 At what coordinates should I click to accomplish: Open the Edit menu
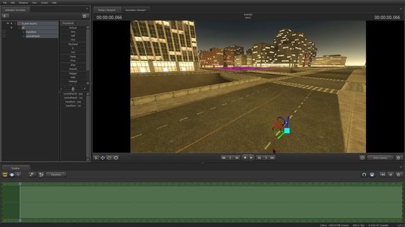click(x=13, y=3)
